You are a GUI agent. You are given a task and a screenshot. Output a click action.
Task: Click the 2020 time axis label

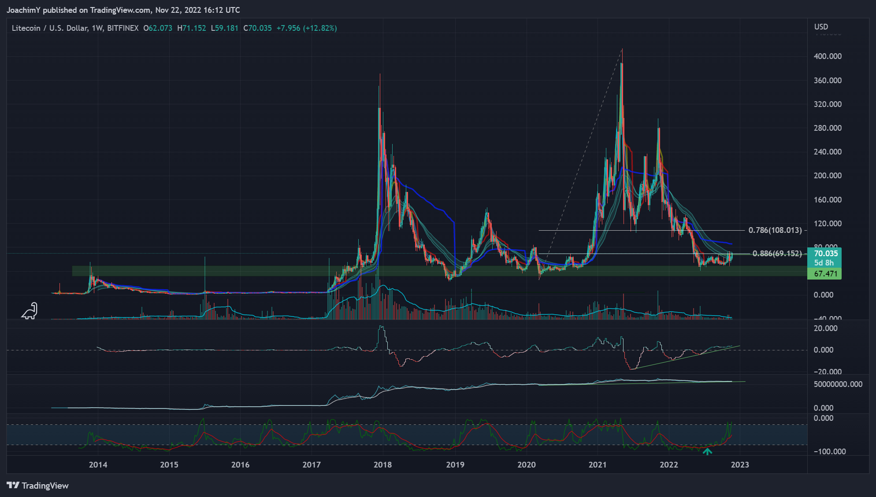coord(527,465)
